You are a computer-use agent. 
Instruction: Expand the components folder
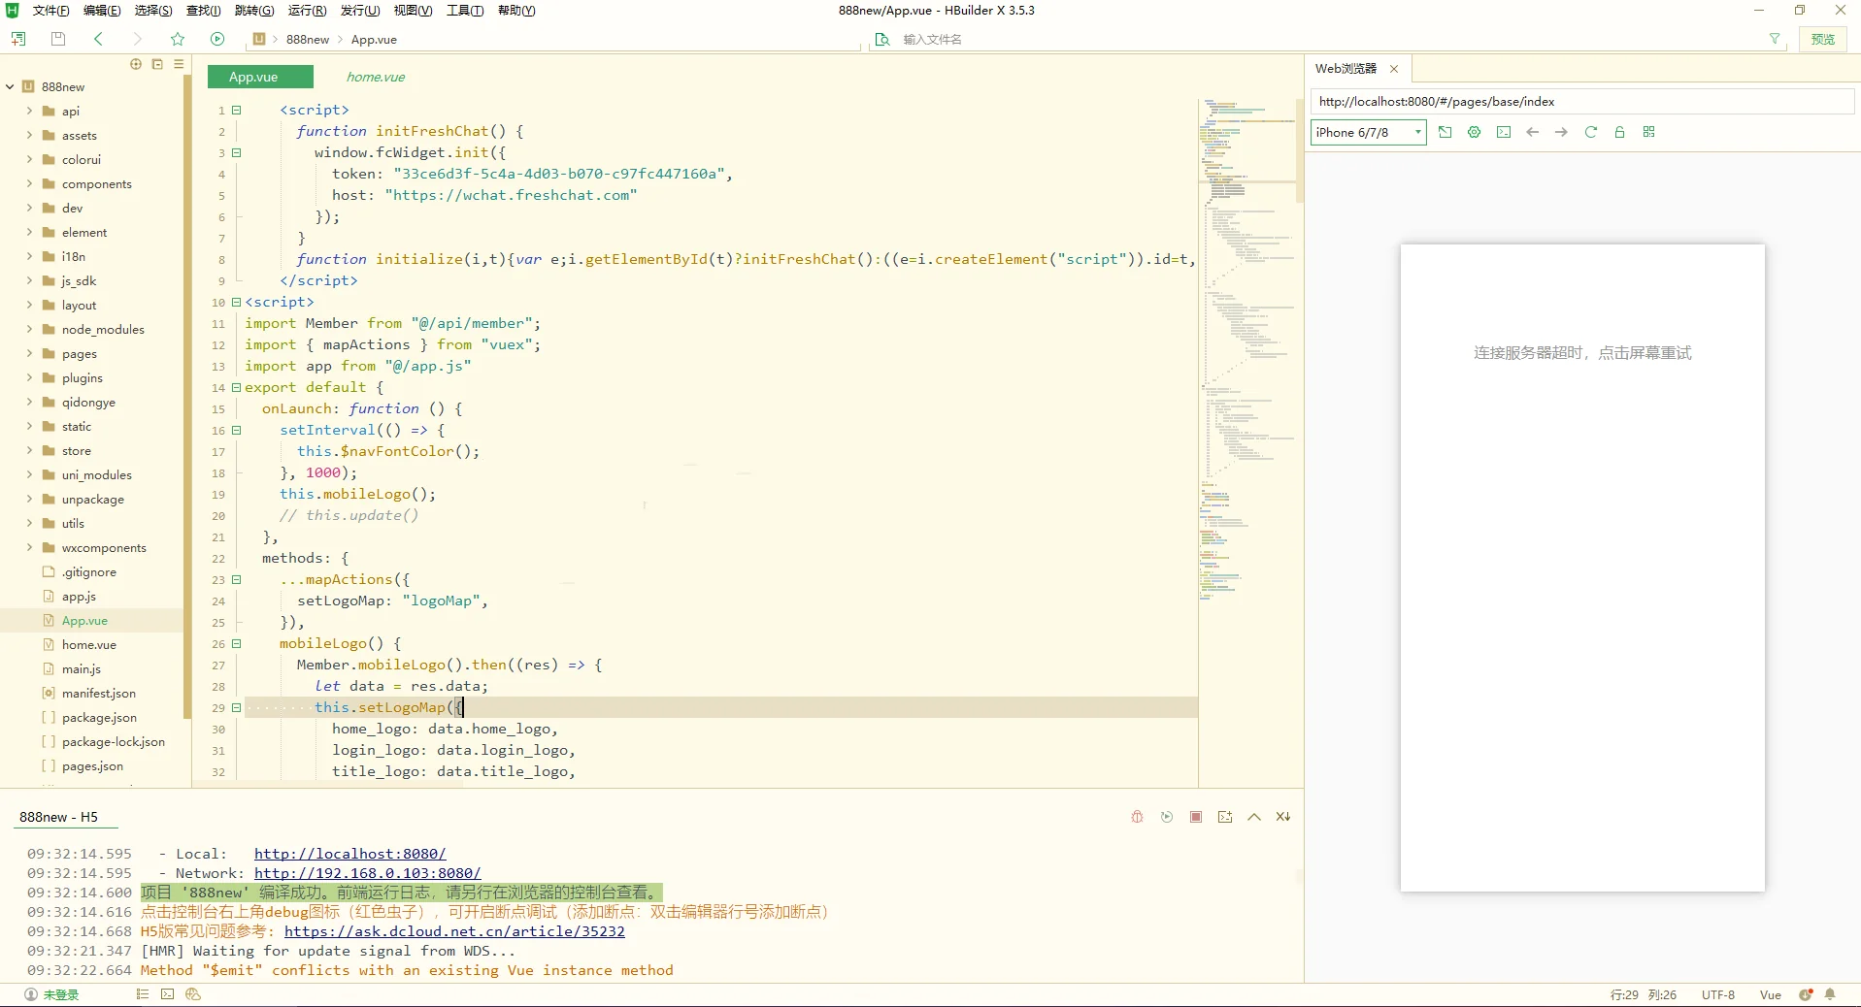coord(29,184)
